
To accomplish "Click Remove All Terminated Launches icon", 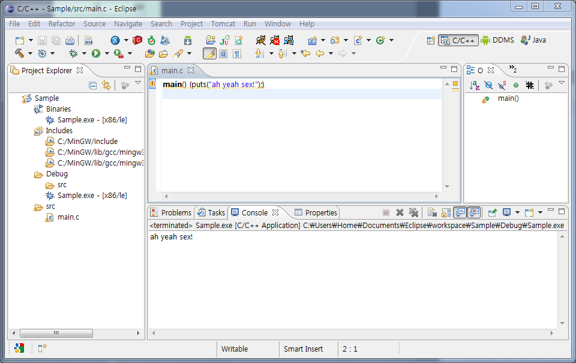I will (x=413, y=212).
